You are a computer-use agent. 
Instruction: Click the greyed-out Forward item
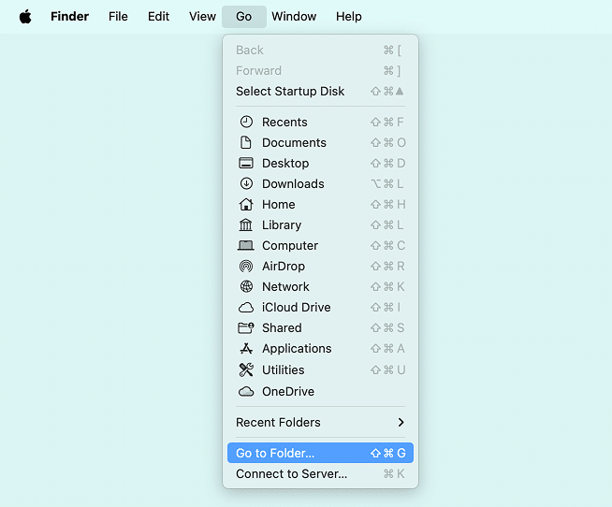(320, 71)
